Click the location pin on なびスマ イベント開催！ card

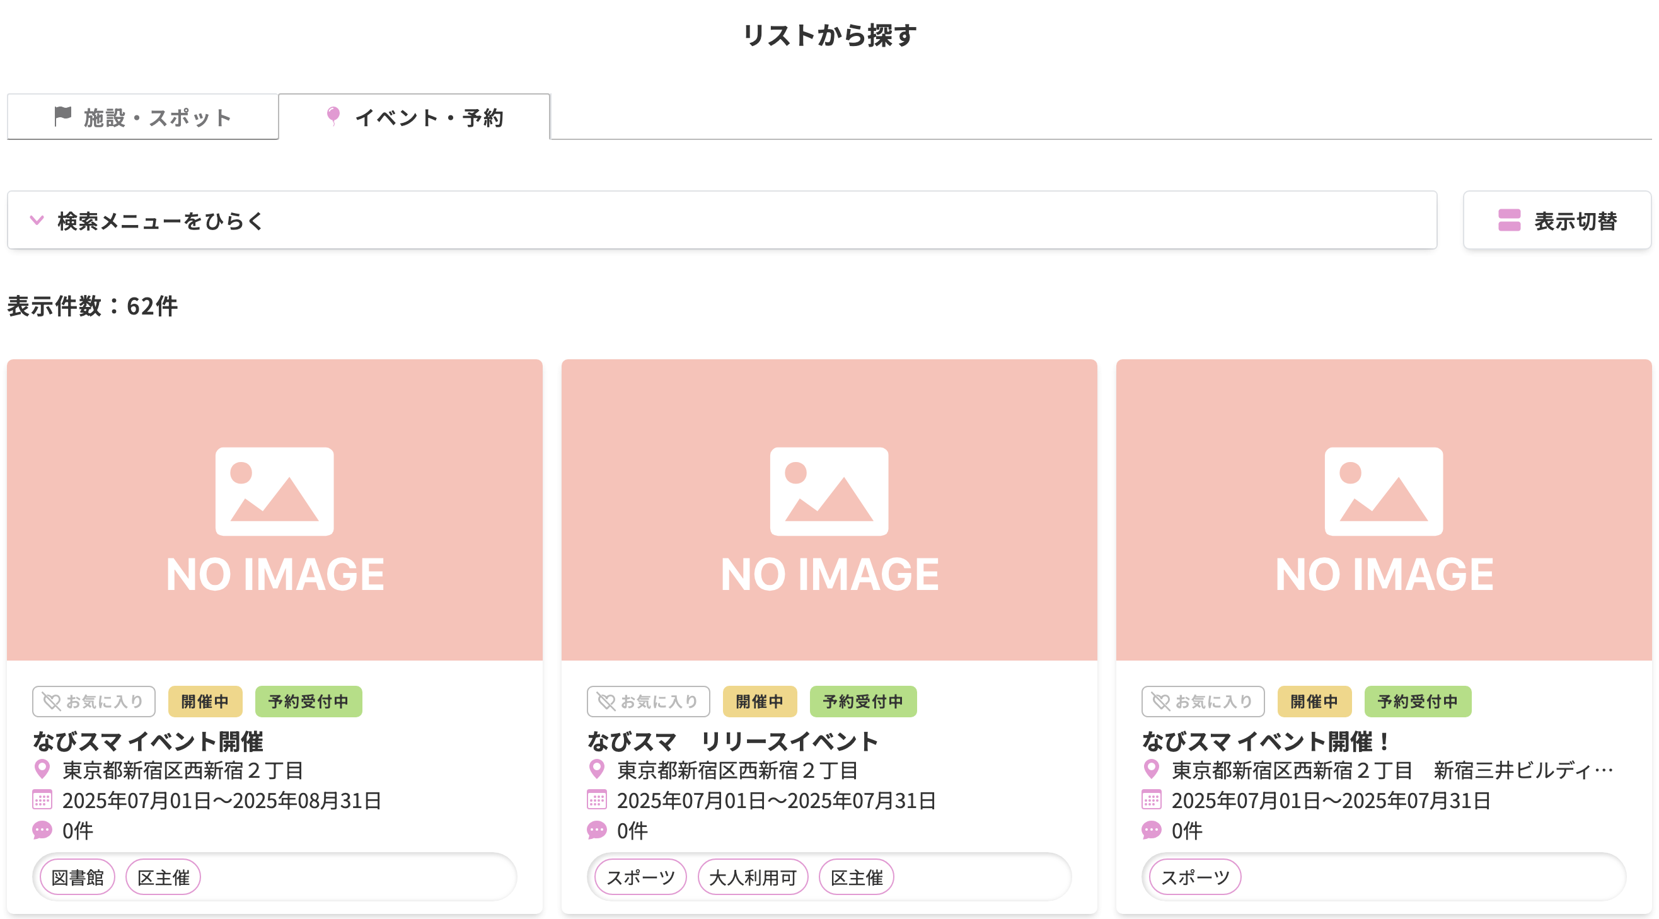tap(1152, 770)
